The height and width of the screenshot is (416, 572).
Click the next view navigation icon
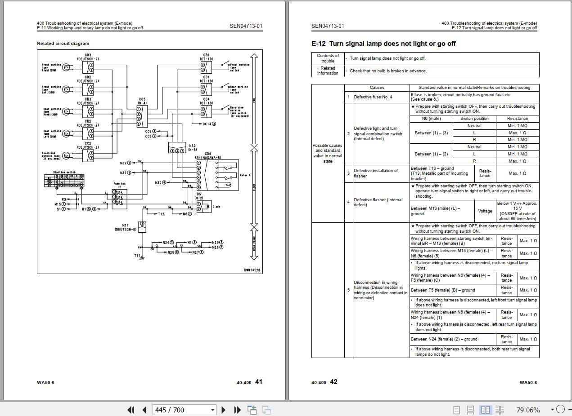(266, 410)
